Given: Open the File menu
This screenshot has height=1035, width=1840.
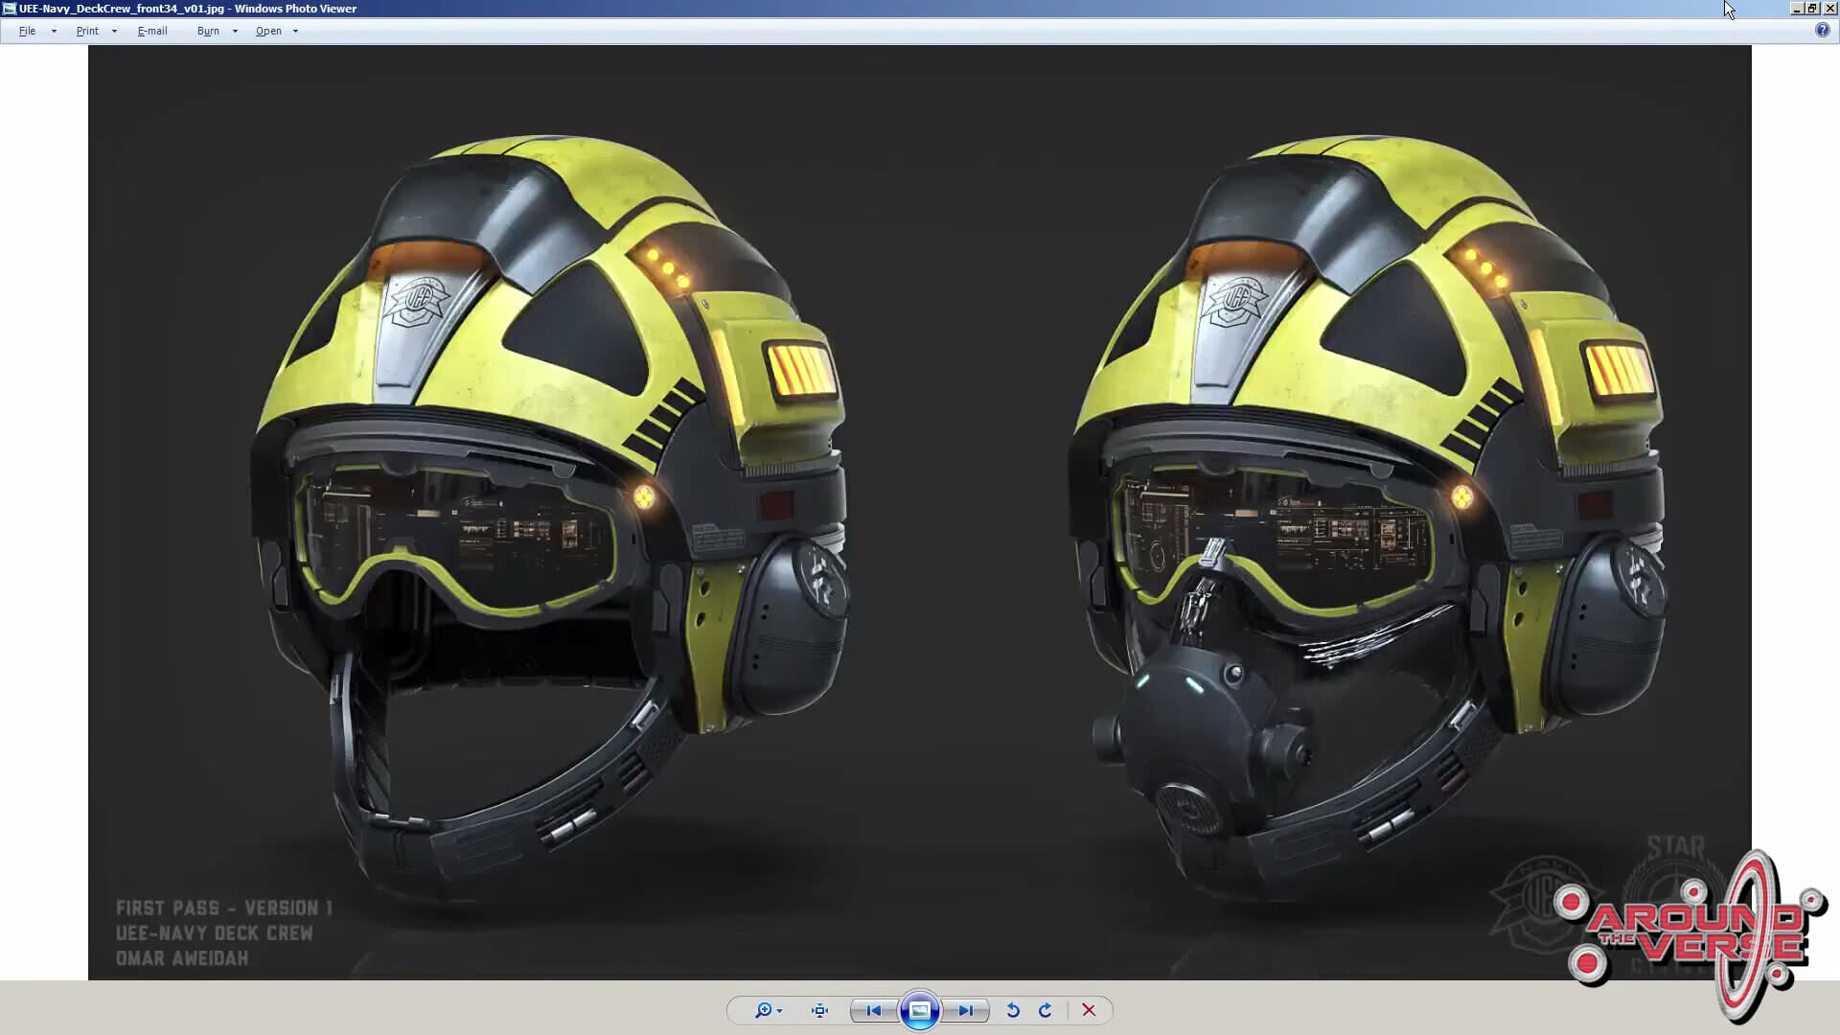Looking at the screenshot, I should (x=27, y=31).
